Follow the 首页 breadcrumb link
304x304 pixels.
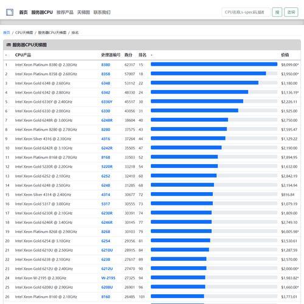[7, 33]
